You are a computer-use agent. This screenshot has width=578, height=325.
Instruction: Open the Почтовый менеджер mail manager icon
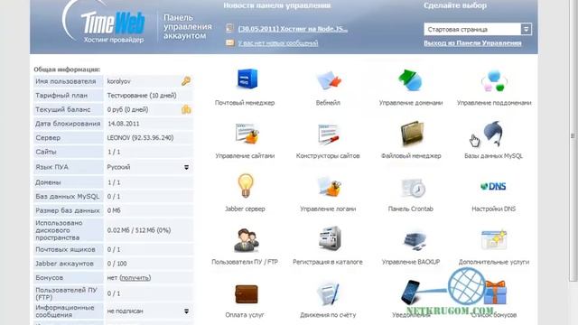click(x=247, y=79)
